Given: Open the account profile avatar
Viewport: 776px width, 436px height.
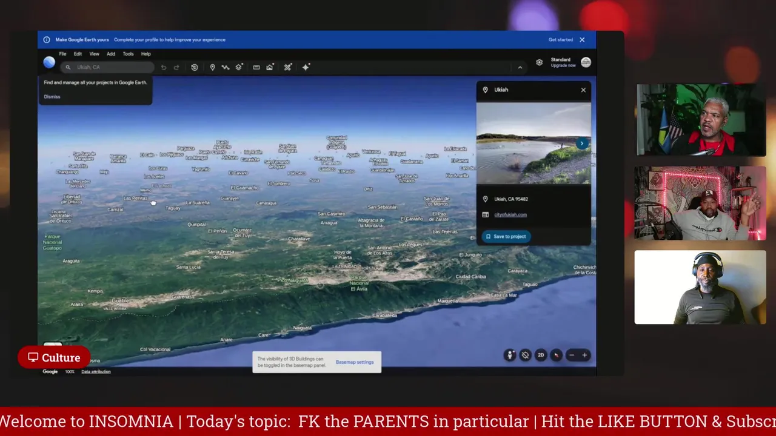Looking at the screenshot, I should pos(586,62).
